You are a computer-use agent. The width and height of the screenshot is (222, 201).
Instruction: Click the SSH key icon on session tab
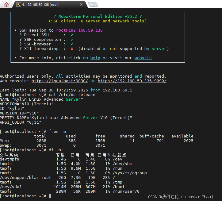pos(18,5)
